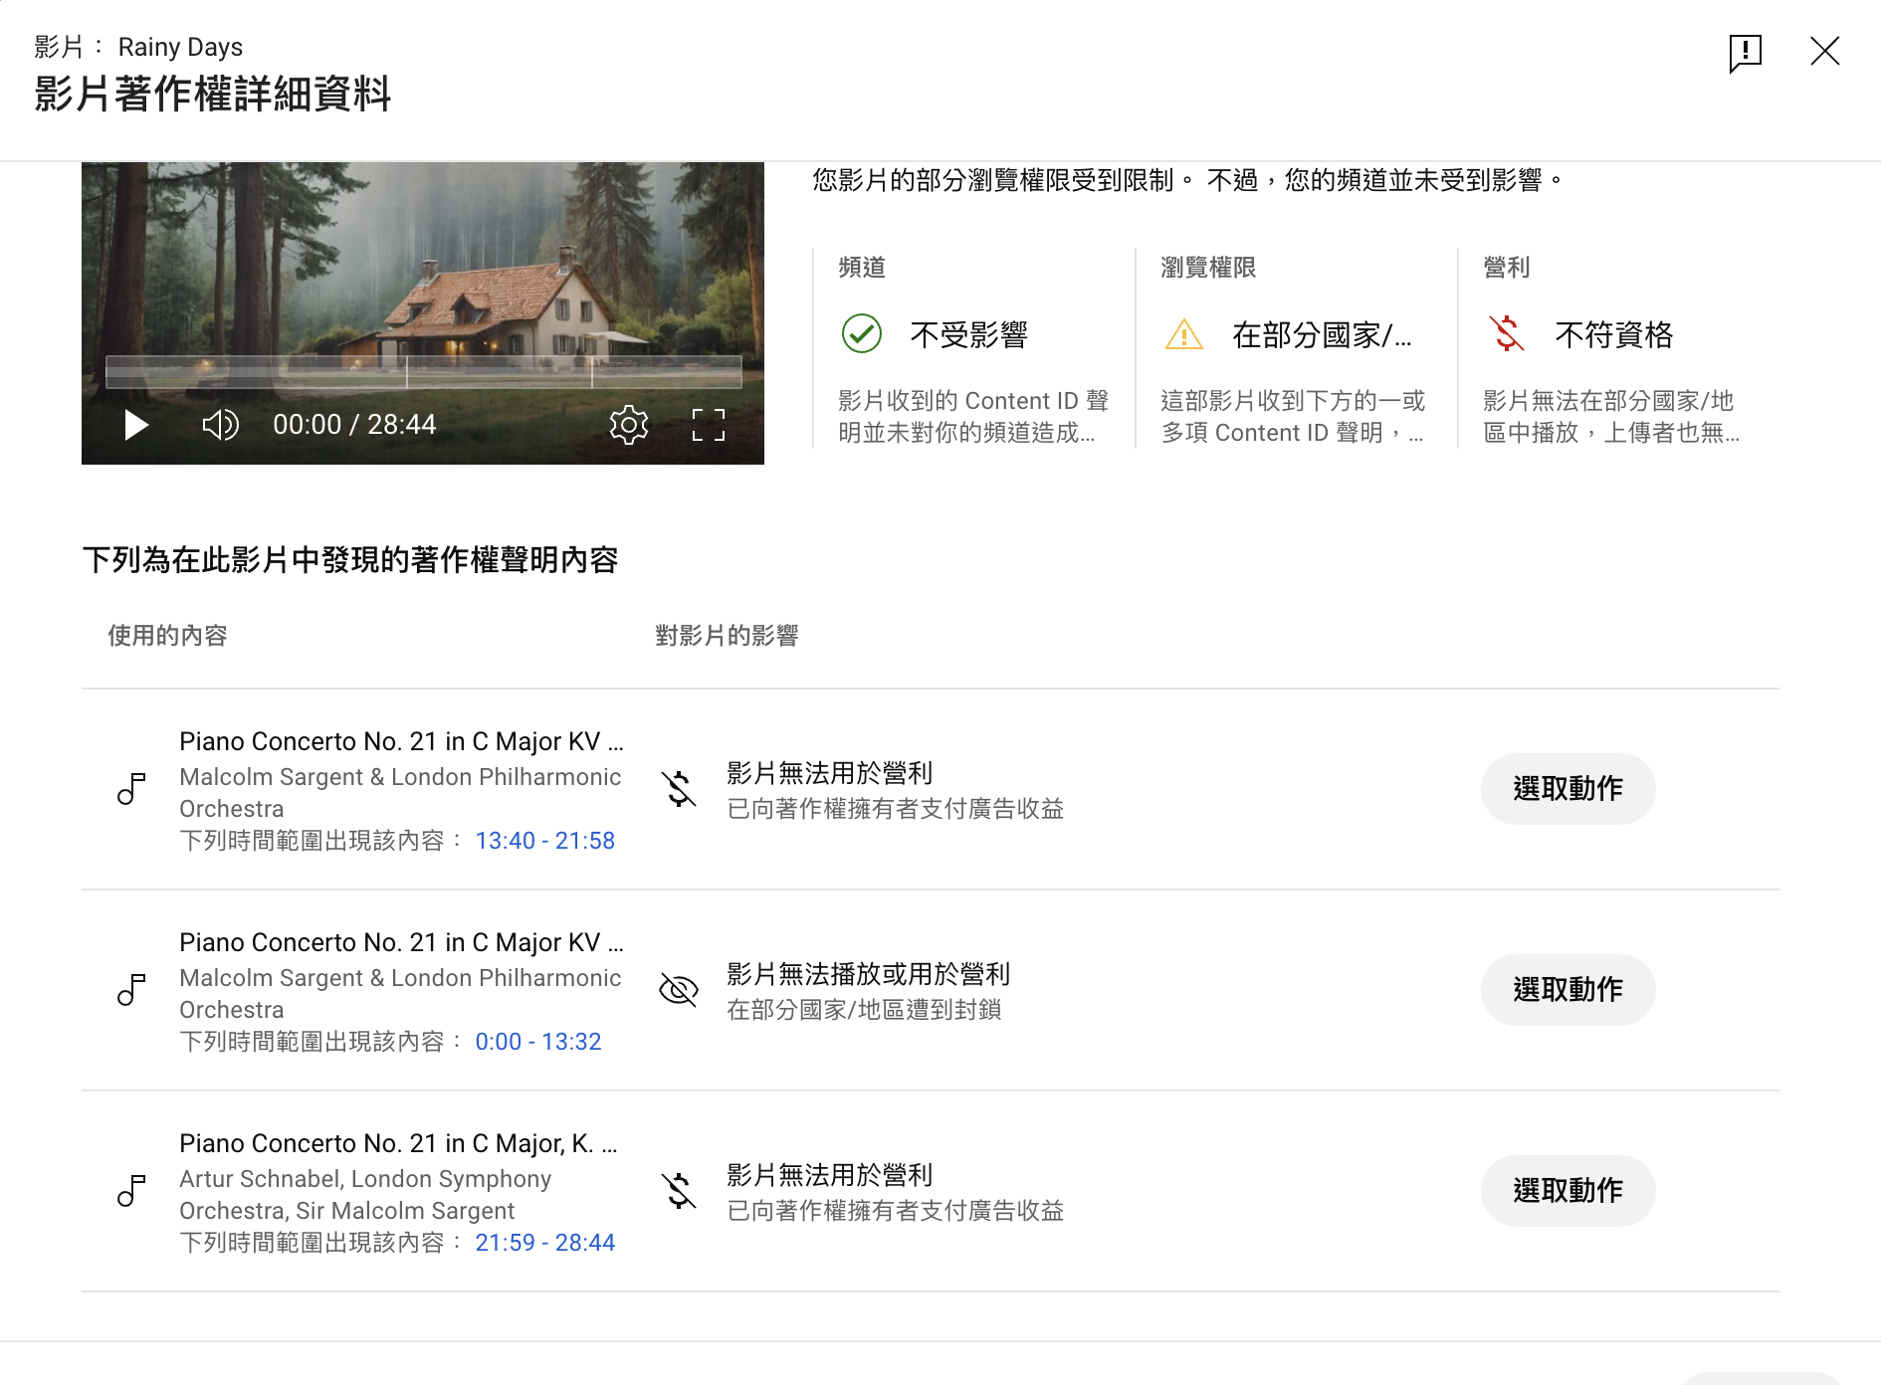Click the send feedback icon
This screenshot has width=1881, height=1385.
pos(1745,52)
